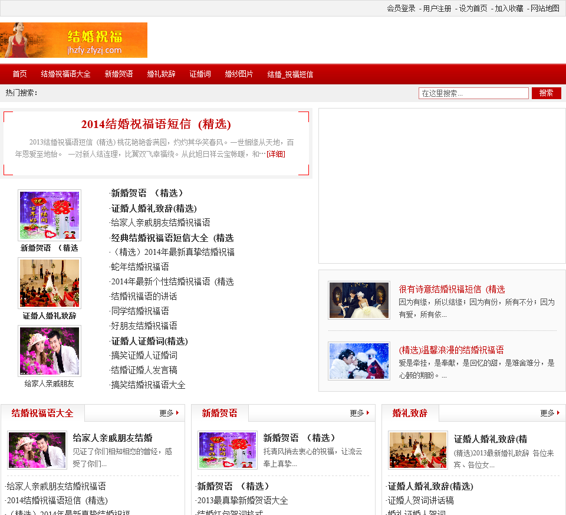Open couple thumbnail in 结婚祝福语大全 section
This screenshot has height=515, width=566.
pyautogui.click(x=37, y=450)
